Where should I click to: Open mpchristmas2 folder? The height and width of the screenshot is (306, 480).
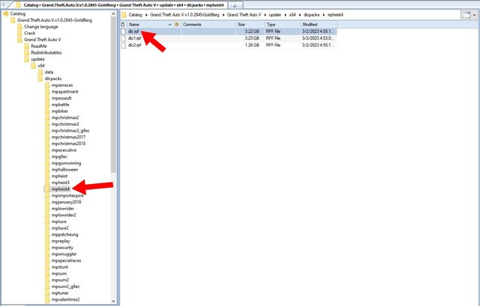click(65, 117)
